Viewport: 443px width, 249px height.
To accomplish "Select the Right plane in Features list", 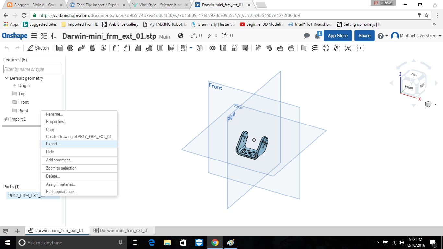I will click(23, 111).
